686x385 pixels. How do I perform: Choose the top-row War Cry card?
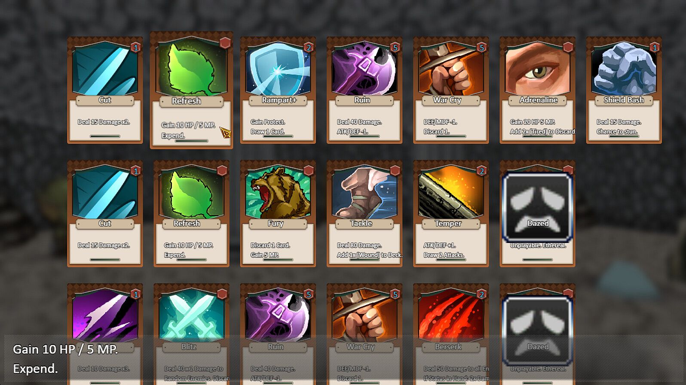[451, 90]
